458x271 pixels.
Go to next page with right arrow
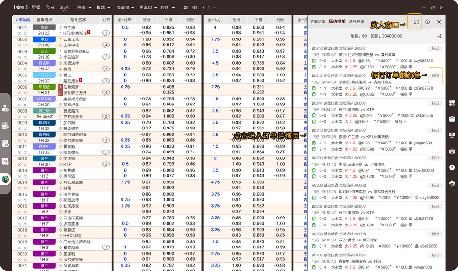tap(214, 8)
